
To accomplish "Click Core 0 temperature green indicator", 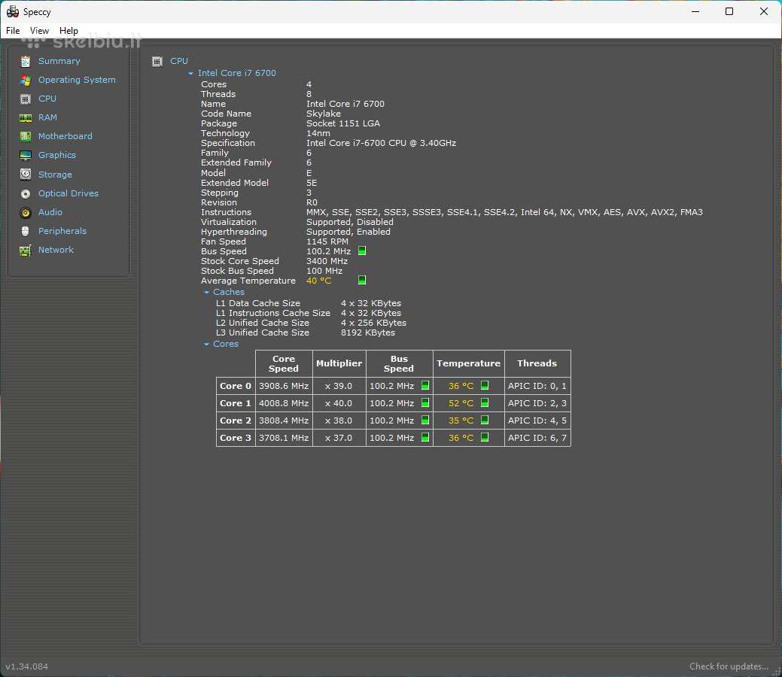I will point(484,385).
